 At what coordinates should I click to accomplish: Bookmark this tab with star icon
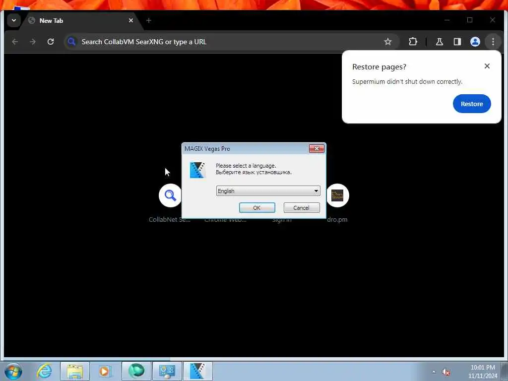click(x=388, y=42)
